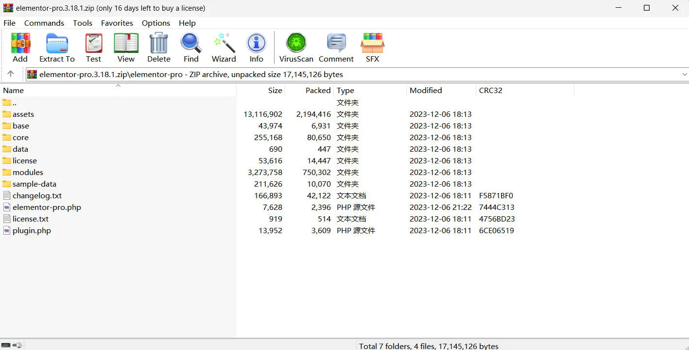This screenshot has width=689, height=350.
Task: Open the Help menu
Action: tap(187, 23)
